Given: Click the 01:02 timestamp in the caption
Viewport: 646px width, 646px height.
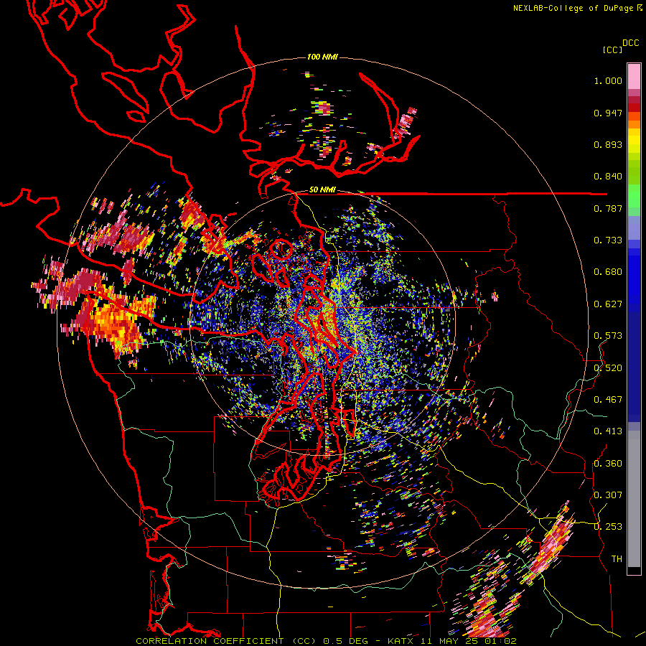Looking at the screenshot, I should [x=501, y=641].
